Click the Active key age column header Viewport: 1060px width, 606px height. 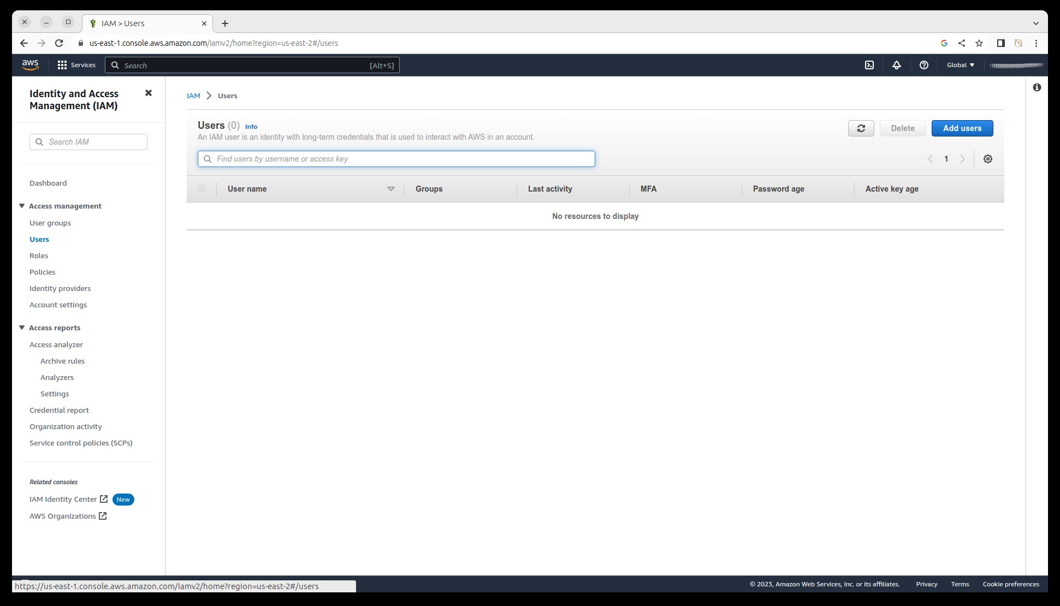point(892,189)
